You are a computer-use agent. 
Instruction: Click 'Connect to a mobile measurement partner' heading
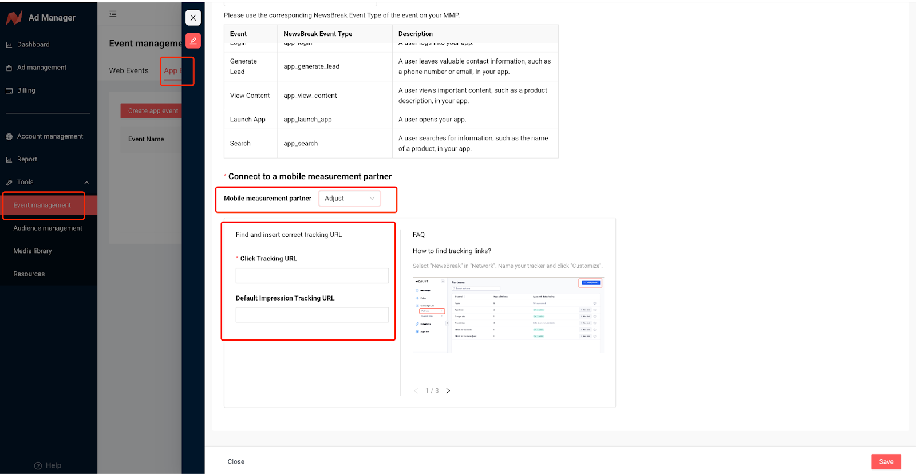click(310, 176)
